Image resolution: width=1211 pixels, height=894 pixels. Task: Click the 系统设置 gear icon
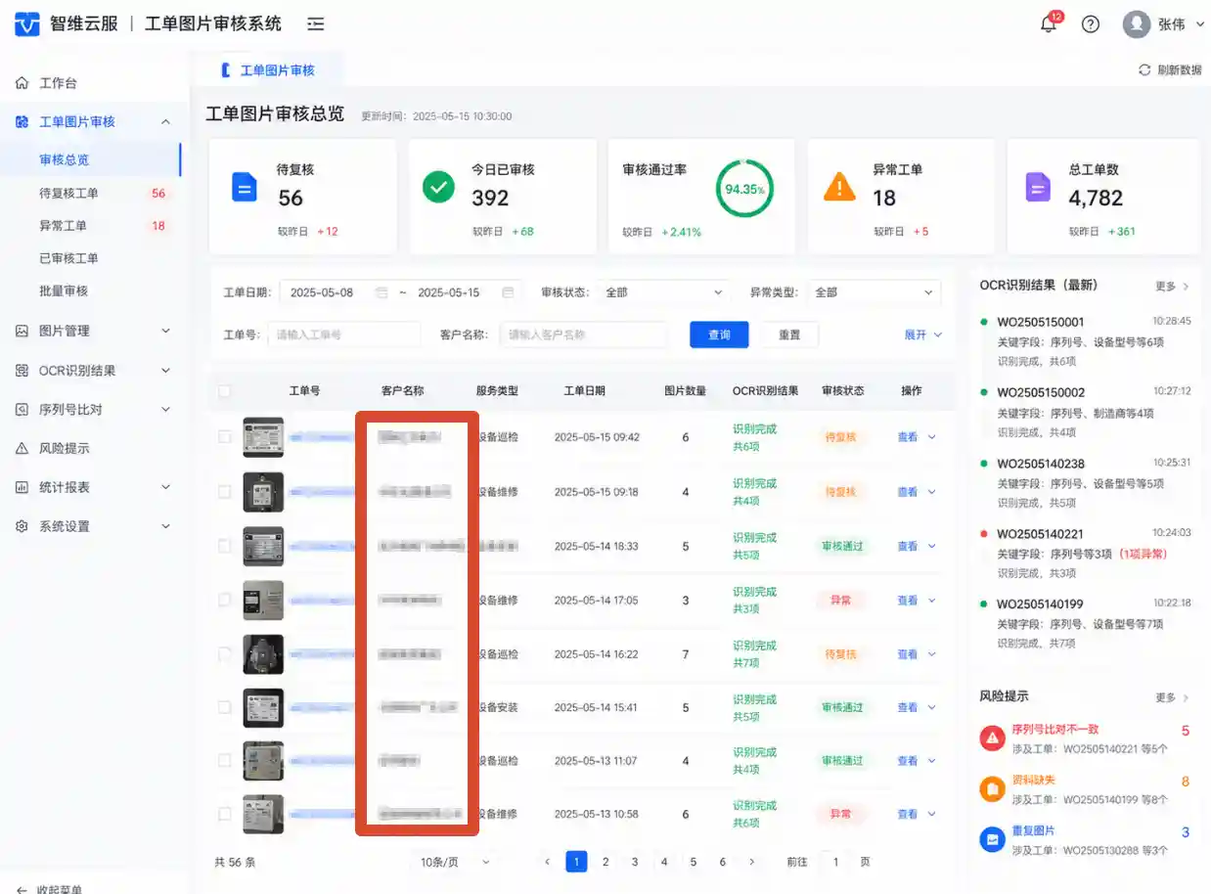click(22, 526)
